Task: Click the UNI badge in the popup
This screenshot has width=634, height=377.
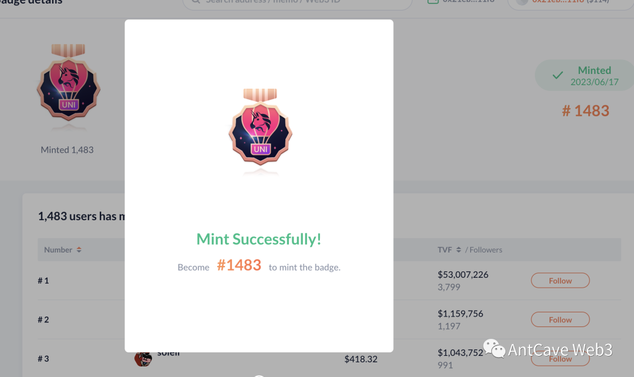Action: pyautogui.click(x=260, y=131)
